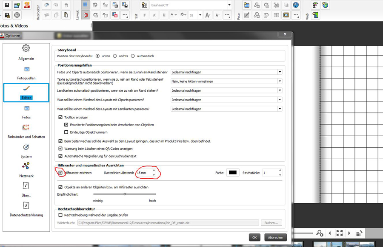Click the increase font size icon

point(207,15)
